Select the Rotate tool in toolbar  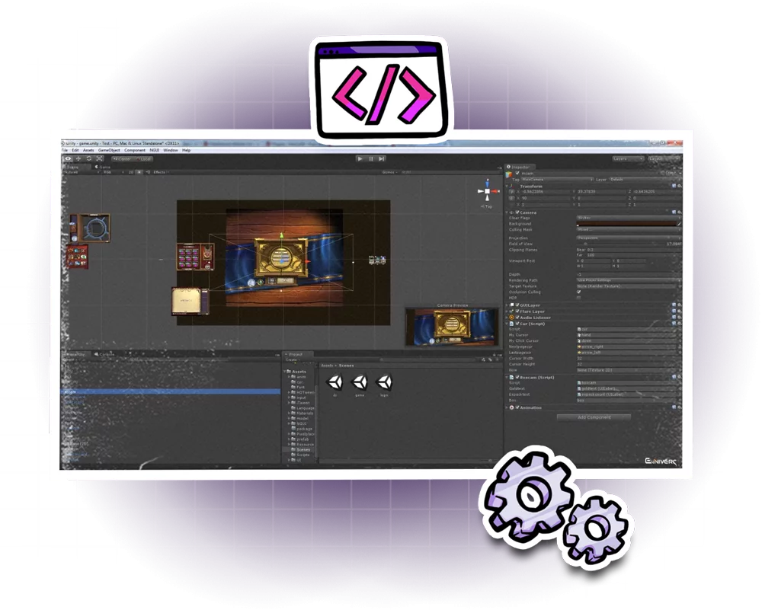tap(89, 159)
